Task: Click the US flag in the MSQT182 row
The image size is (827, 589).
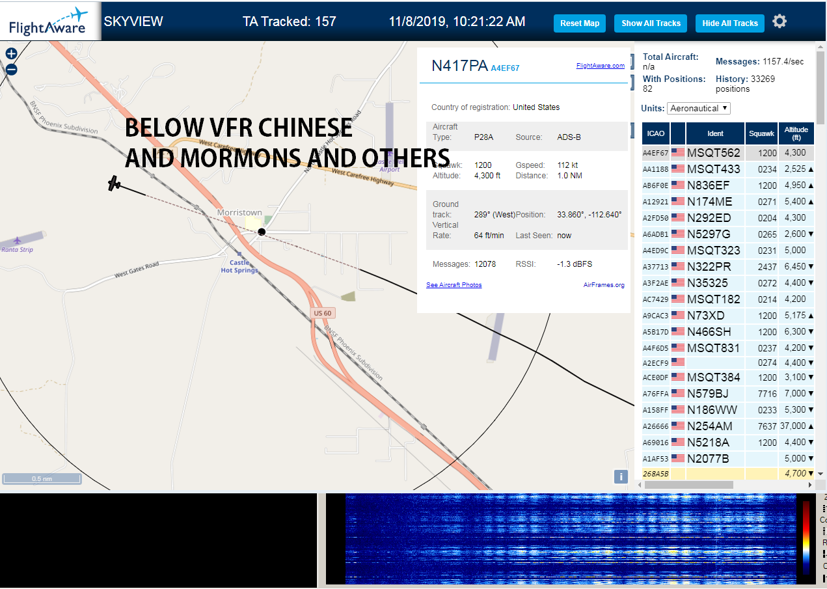Action: pyautogui.click(x=678, y=299)
